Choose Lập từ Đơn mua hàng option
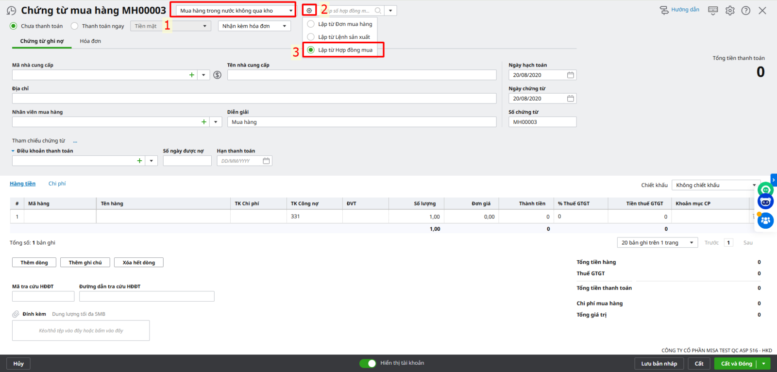This screenshot has width=777, height=372. coord(311,24)
